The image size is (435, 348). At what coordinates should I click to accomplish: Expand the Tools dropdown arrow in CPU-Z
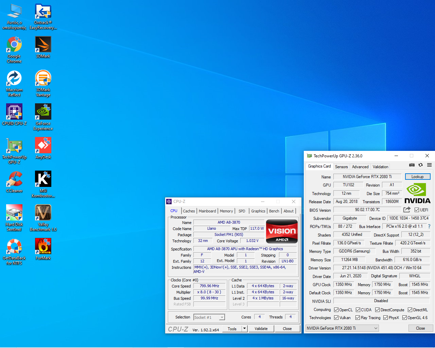pos(244,329)
